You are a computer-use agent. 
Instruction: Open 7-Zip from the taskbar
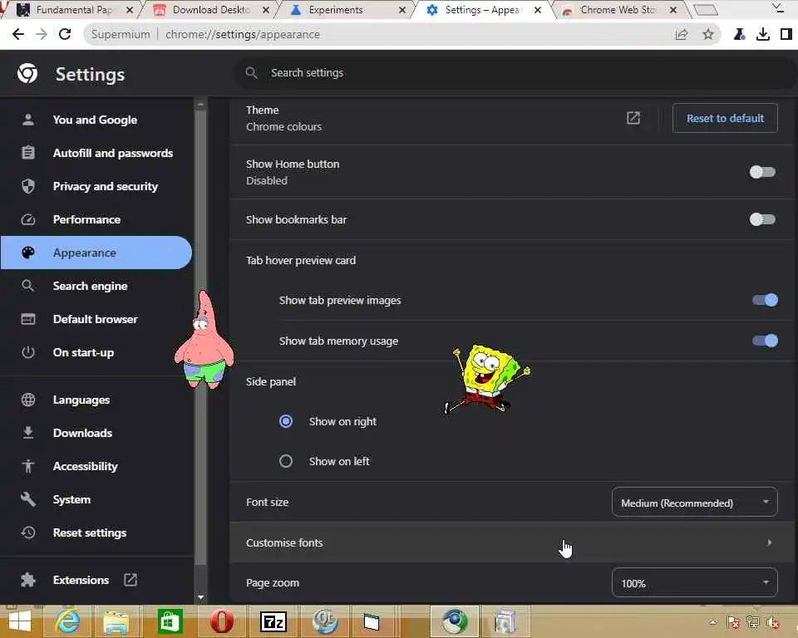pyautogui.click(x=273, y=621)
